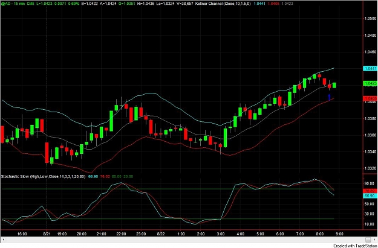The height and width of the screenshot is (248, 378).
Task: Click the Stochastic Slow indicator label
Action: click(44, 176)
